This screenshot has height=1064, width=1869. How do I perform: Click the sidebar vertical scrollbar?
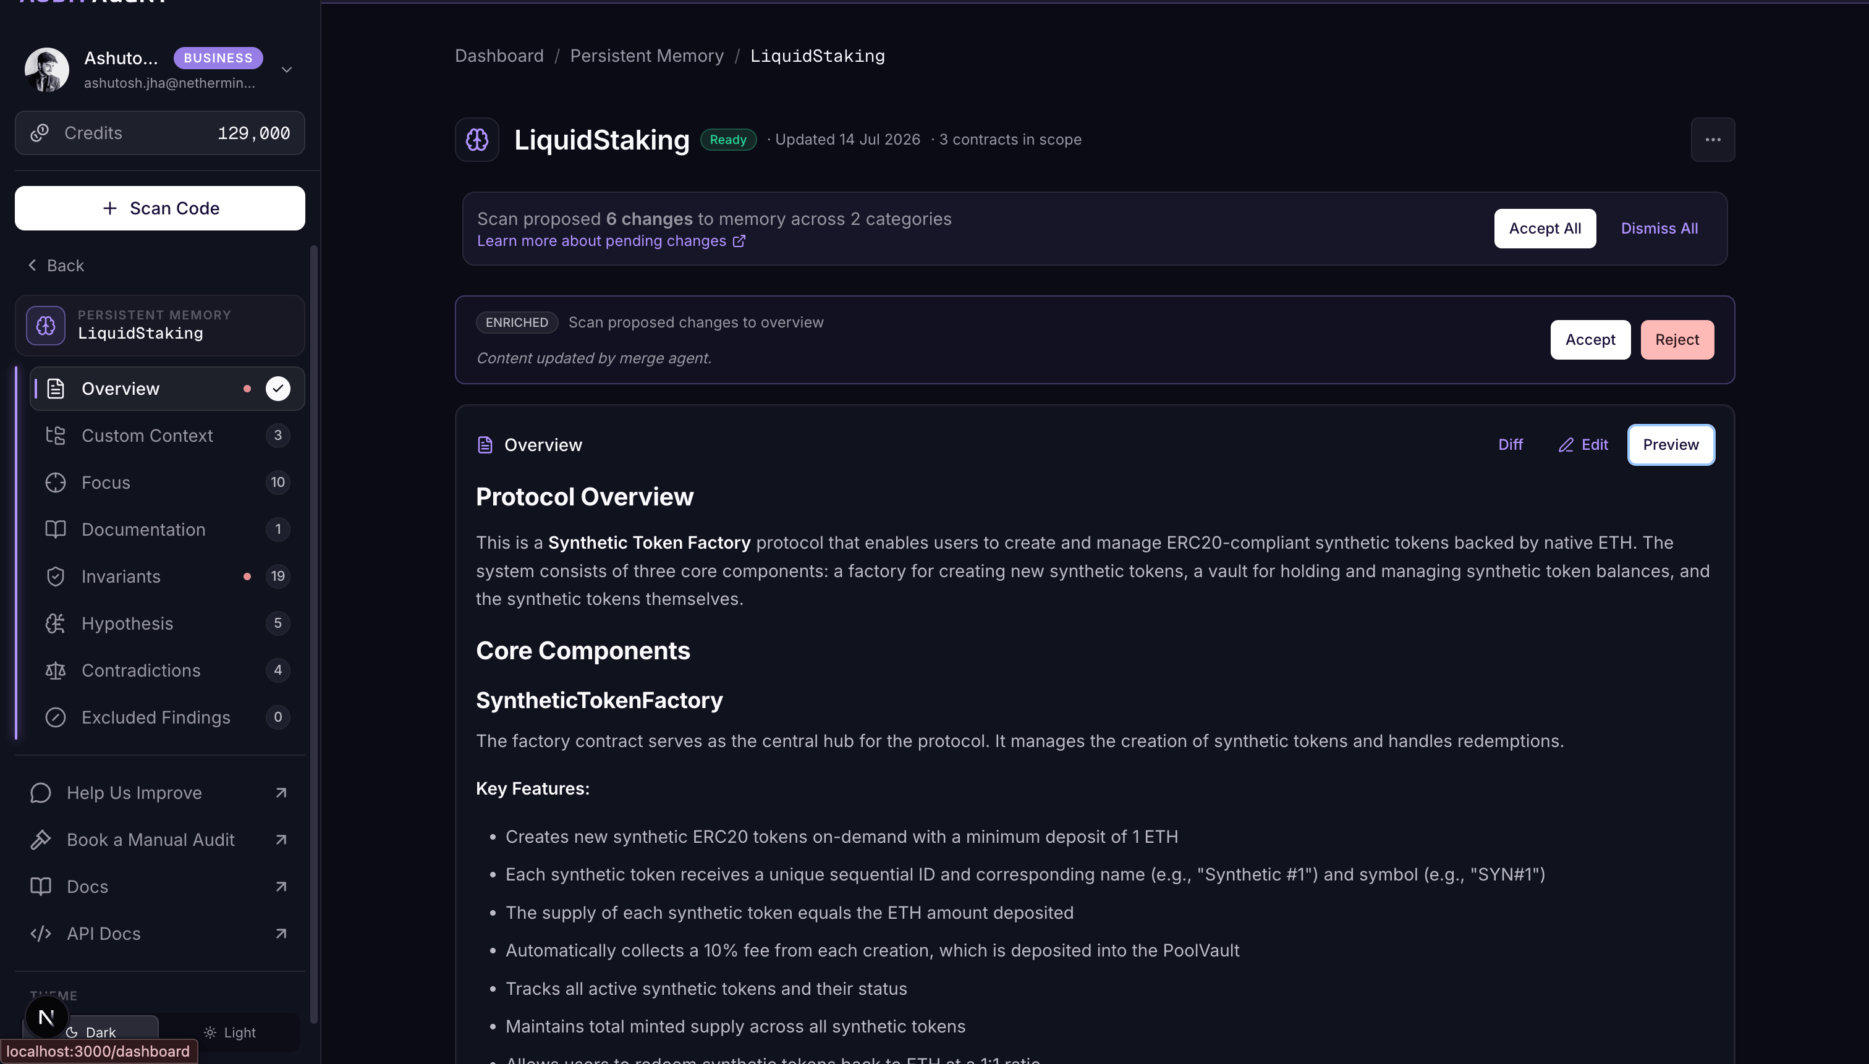point(315,635)
